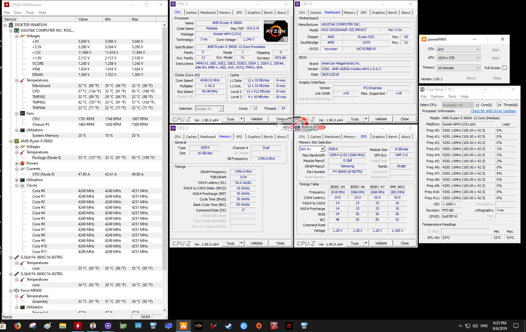Expand the Powers node under AMD Ryzen
Viewport: 526px width, 332px height.
pyautogui.click(x=17, y=163)
